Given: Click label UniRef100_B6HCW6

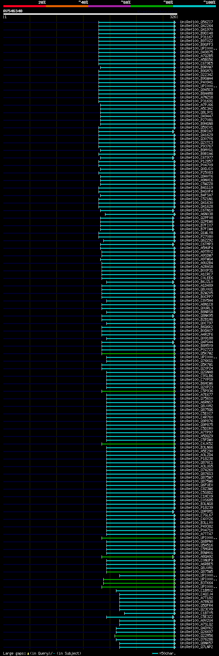Looking at the screenshot, I should [196, 383].
